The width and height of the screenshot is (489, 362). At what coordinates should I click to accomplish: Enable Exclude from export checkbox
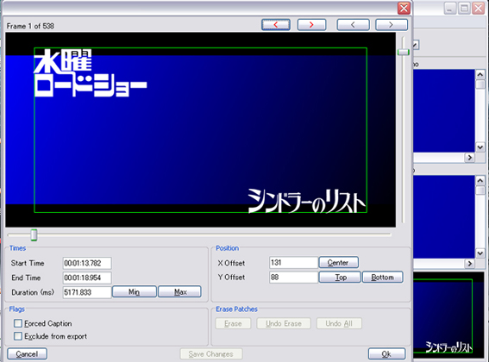pos(18,336)
